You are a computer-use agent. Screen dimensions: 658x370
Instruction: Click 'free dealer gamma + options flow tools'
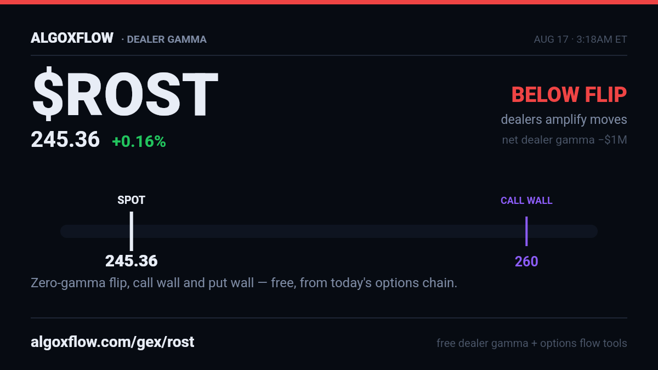[x=532, y=344]
